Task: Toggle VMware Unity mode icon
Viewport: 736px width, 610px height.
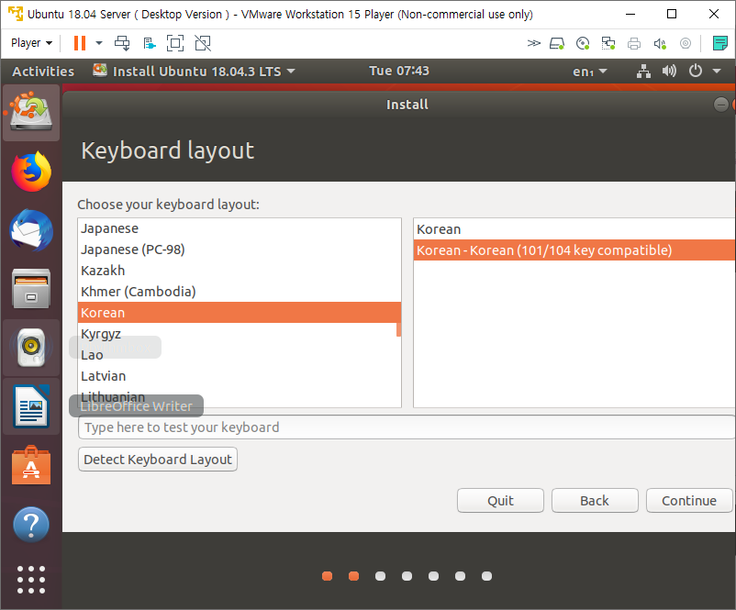Action: (x=203, y=43)
